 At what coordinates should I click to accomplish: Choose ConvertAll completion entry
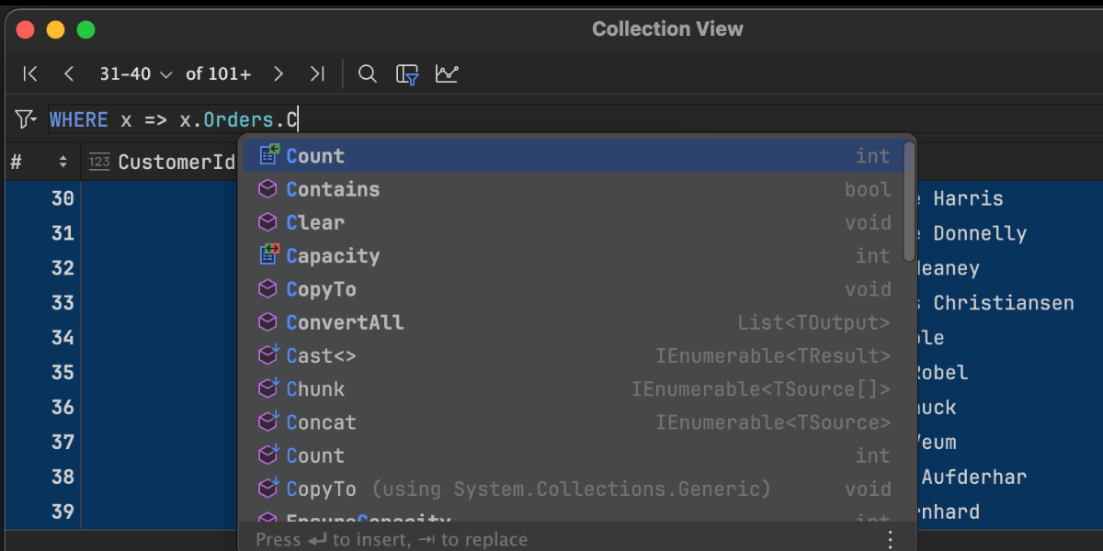pos(345,323)
